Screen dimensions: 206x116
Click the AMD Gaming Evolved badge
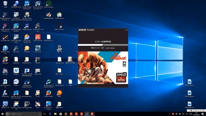point(121,78)
